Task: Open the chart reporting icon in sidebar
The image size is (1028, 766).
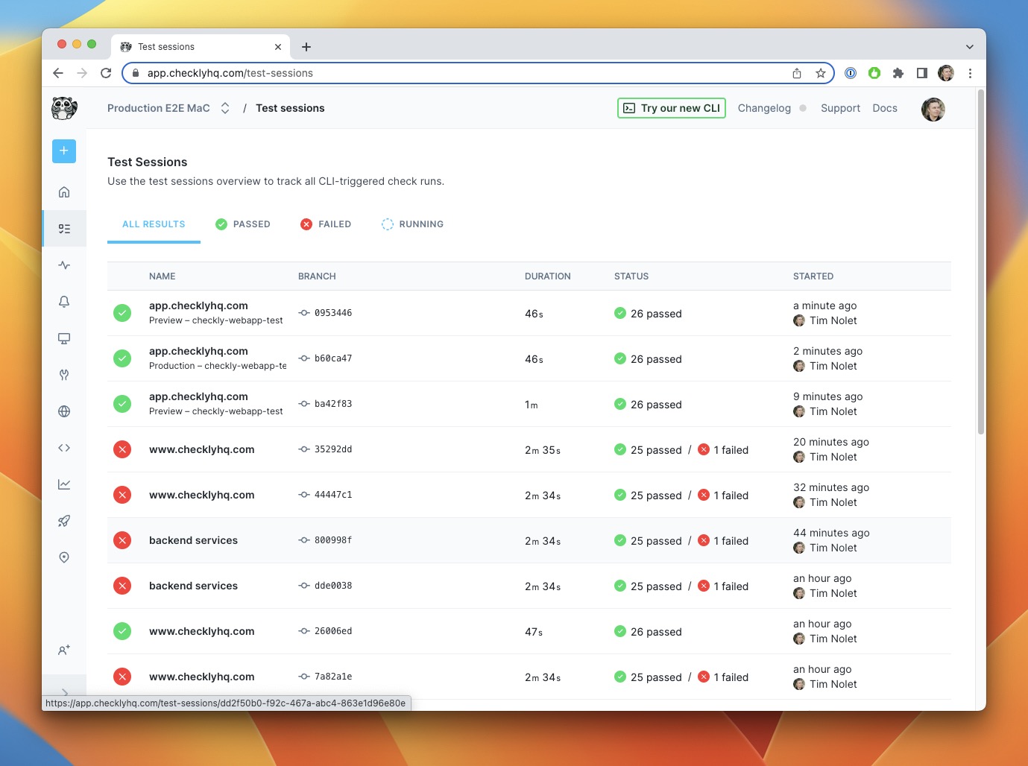Action: 64,484
